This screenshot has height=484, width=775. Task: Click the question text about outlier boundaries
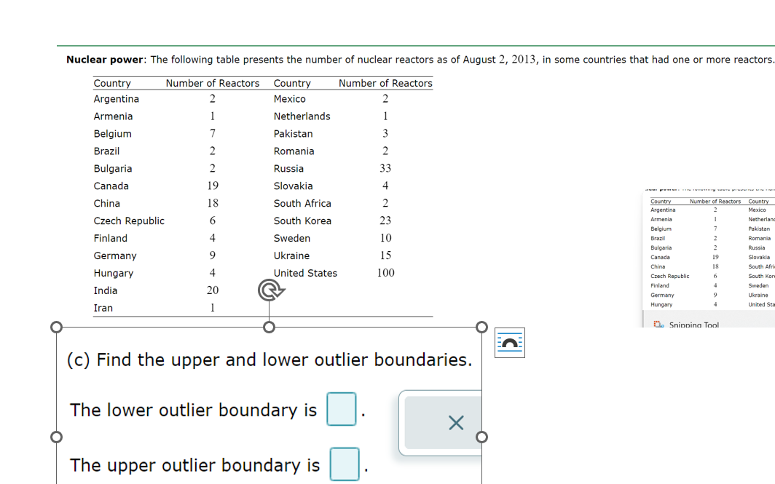269,360
